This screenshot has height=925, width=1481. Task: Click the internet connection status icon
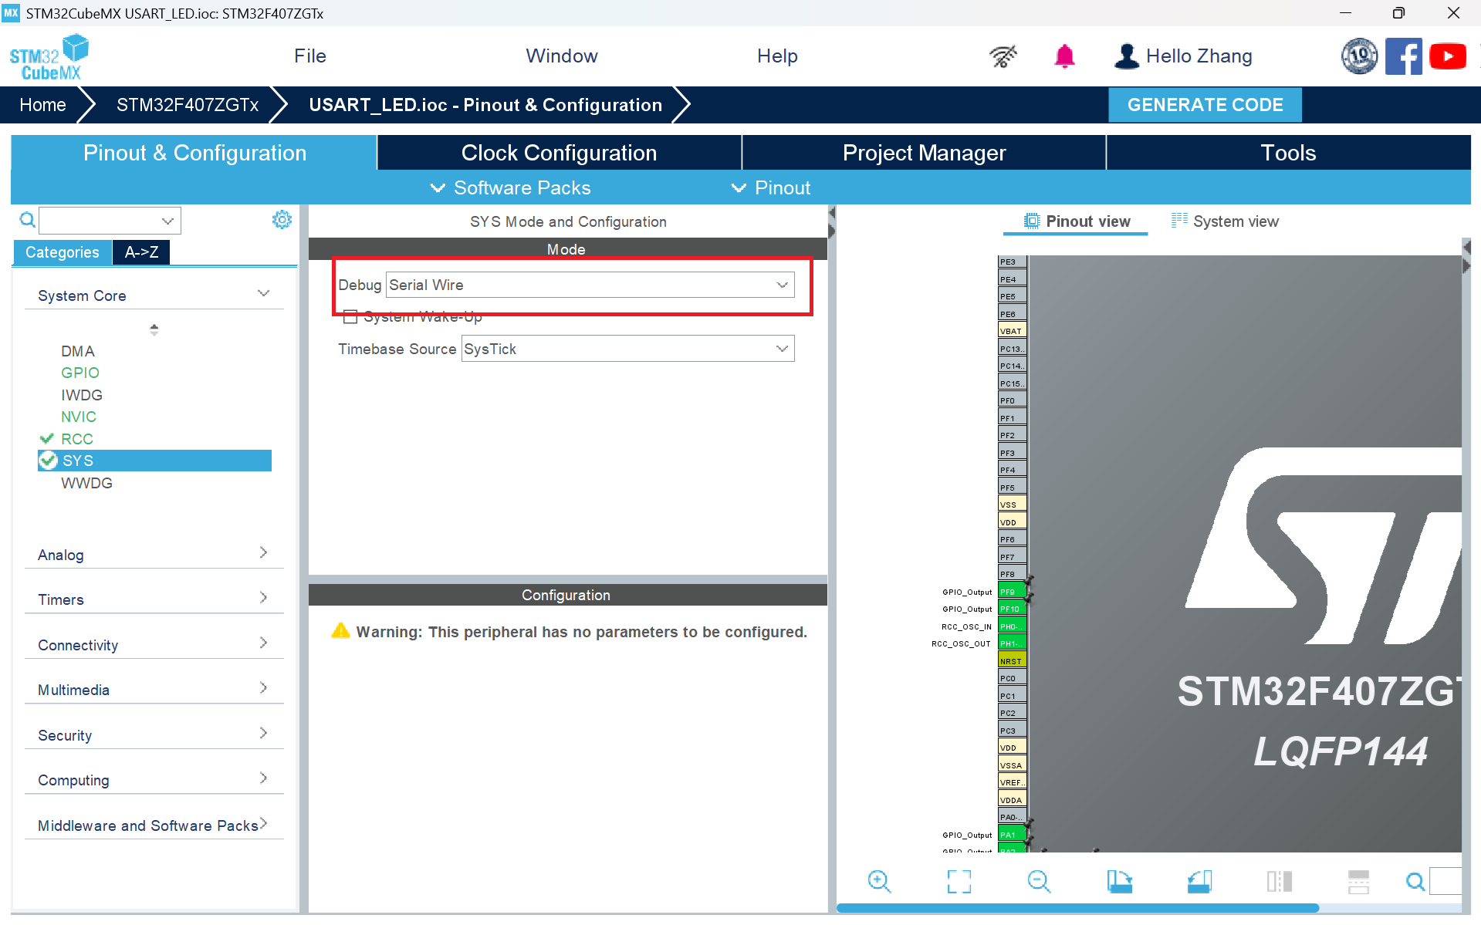(1003, 56)
